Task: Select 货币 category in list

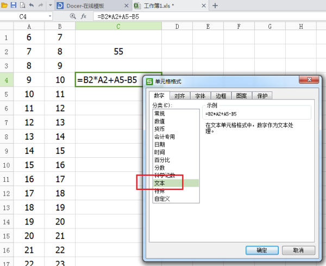Action: click(x=176, y=129)
